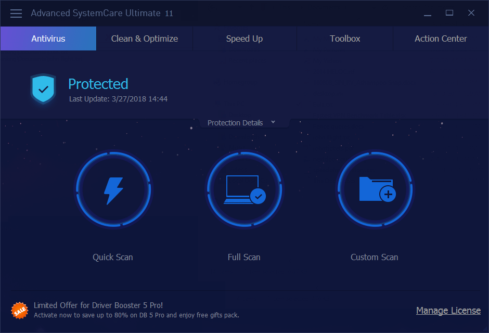The image size is (489, 333).
Task: Click the Full Scan label
Action: click(x=244, y=257)
